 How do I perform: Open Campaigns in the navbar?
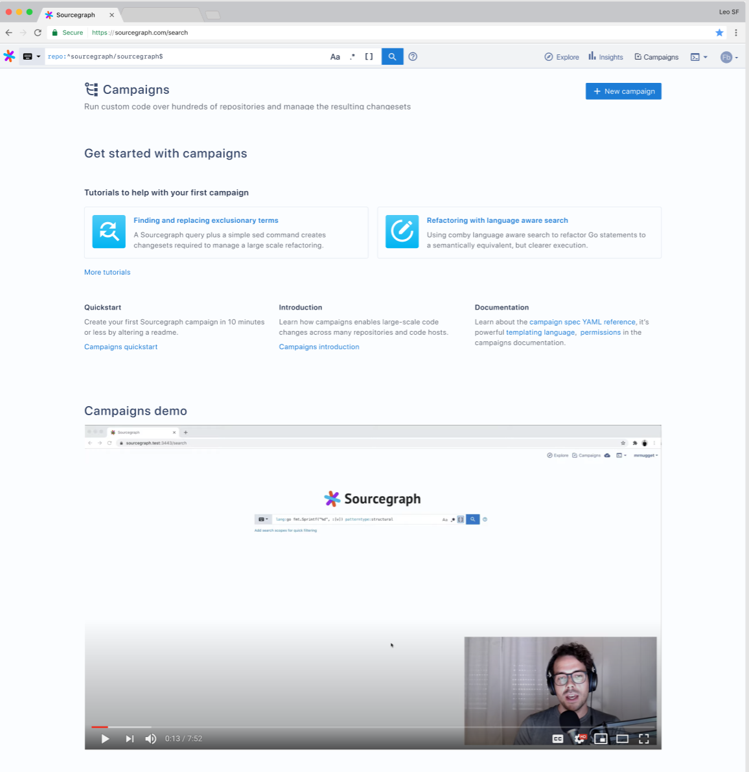656,57
